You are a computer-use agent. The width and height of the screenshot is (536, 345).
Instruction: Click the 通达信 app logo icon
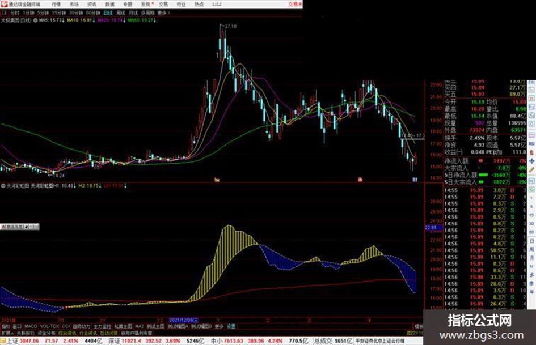point(4,4)
